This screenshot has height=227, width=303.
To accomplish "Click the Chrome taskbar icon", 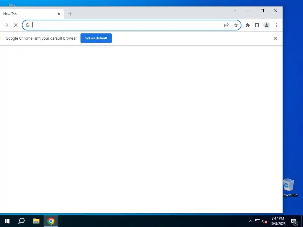I will tap(51, 221).
